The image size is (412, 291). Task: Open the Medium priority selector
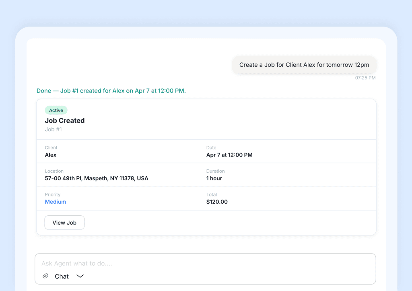point(55,202)
